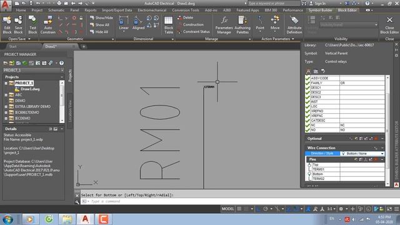The image size is (400, 225).
Task: Open the Parameters Manager
Action: [224, 25]
